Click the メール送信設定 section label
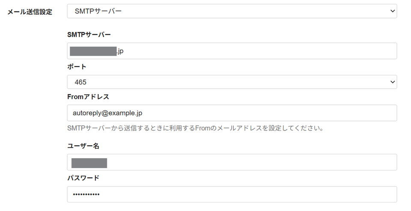Image resolution: width=411 pixels, height=211 pixels. 30,12
